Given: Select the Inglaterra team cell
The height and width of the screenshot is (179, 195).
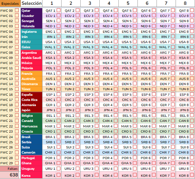Looking at the screenshot, I should pos(32,32).
